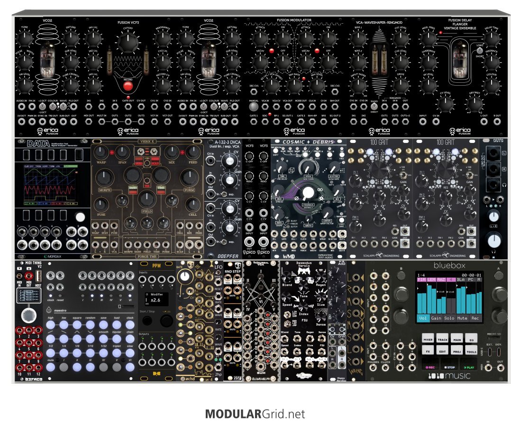The width and height of the screenshot is (511, 424).
Task: Click the Maestro 'save' pad
Action: tap(103, 325)
